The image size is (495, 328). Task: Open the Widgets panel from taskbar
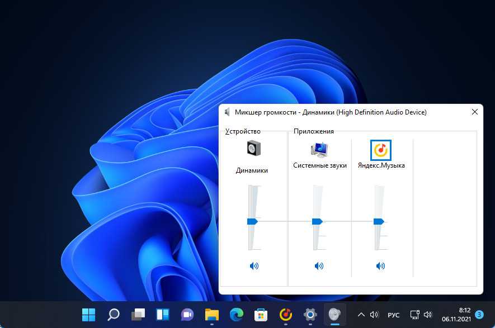(x=163, y=315)
